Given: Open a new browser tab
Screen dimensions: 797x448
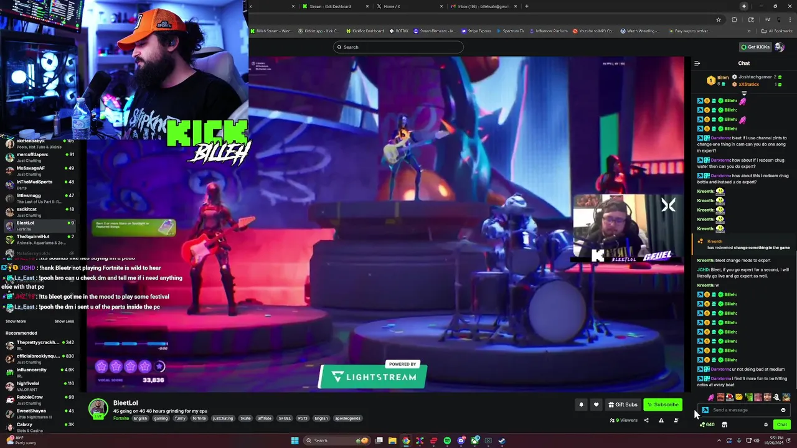Looking at the screenshot, I should click(x=527, y=6).
